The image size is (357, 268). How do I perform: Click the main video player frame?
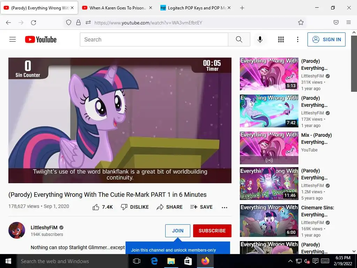[120, 120]
